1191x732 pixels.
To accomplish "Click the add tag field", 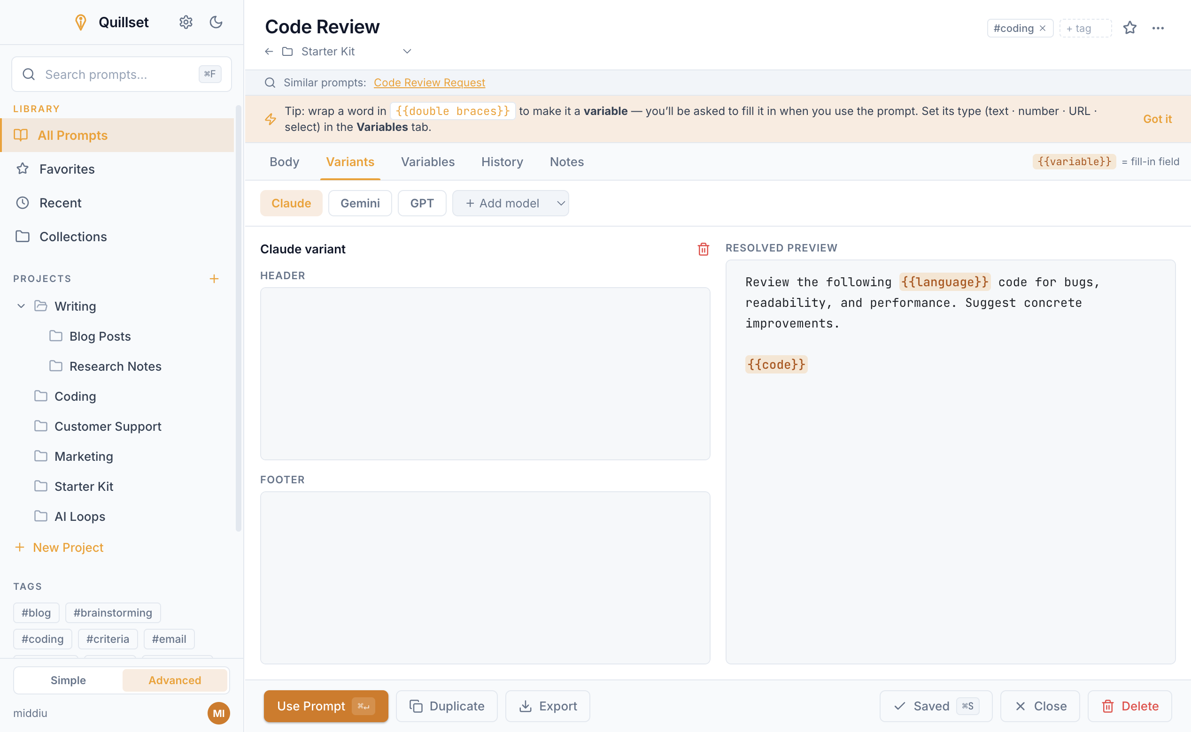I will pos(1085,28).
